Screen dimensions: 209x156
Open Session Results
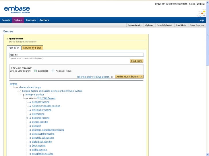tap(135, 25)
